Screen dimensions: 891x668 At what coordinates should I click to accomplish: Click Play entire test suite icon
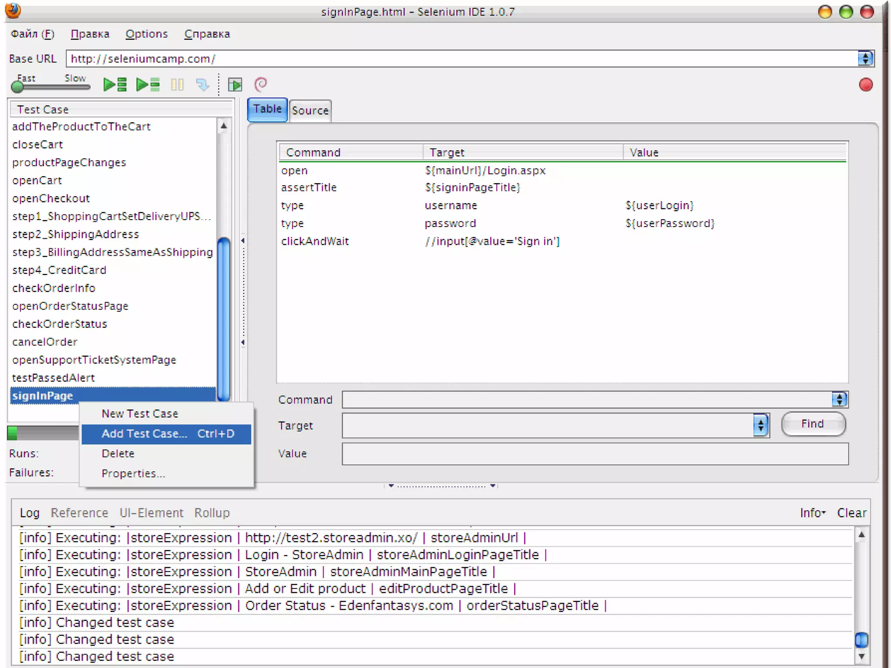pos(115,84)
